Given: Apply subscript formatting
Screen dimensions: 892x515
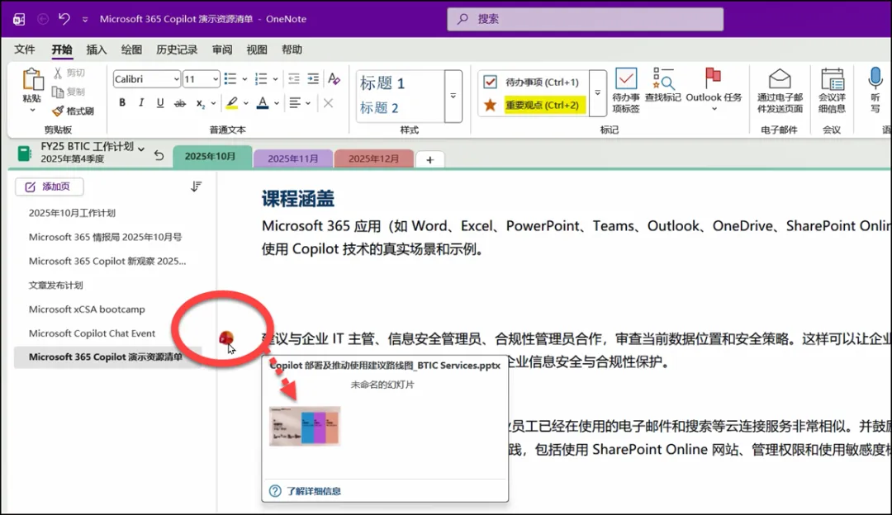Looking at the screenshot, I should tap(200, 103).
